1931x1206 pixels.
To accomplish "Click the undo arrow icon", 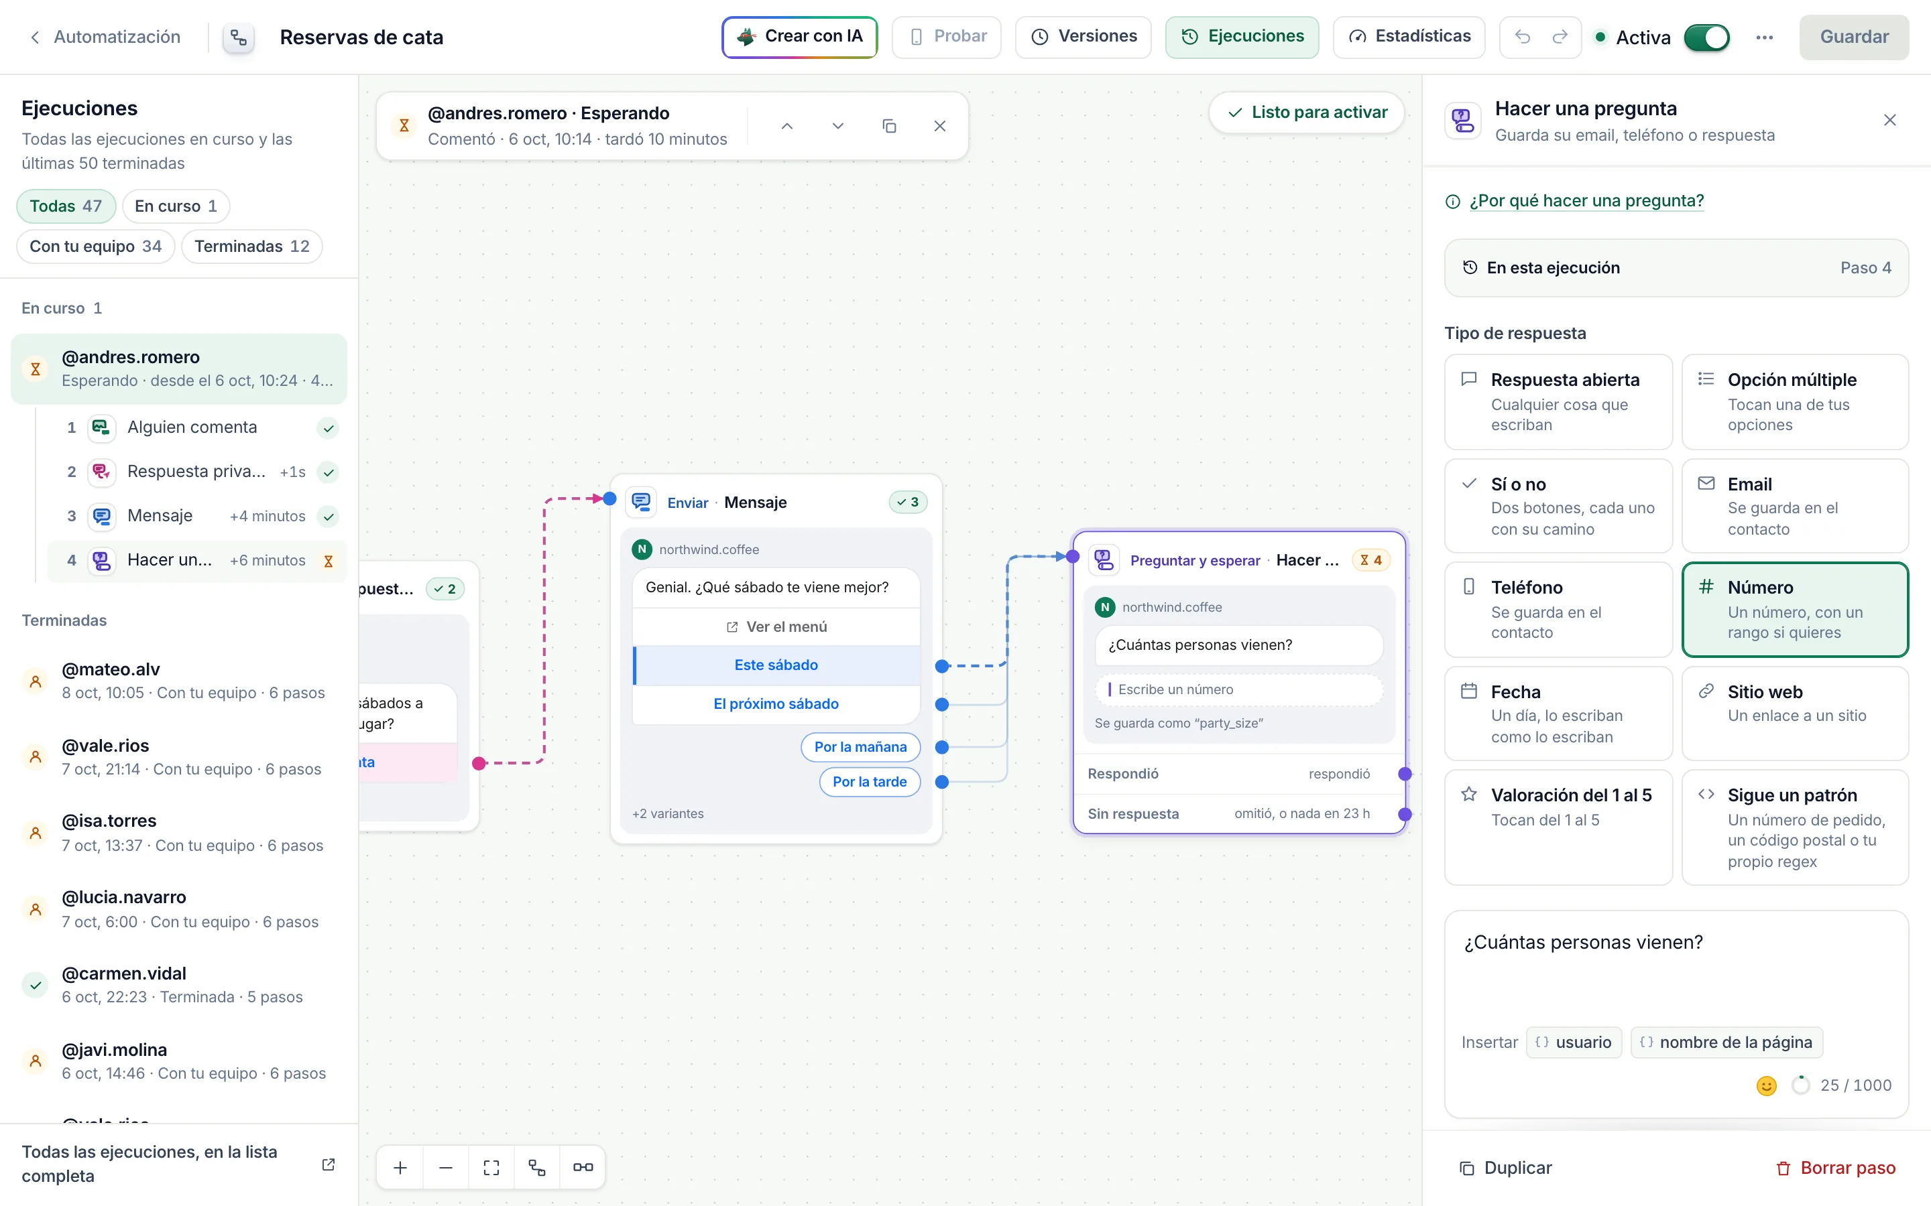I will click(1521, 37).
